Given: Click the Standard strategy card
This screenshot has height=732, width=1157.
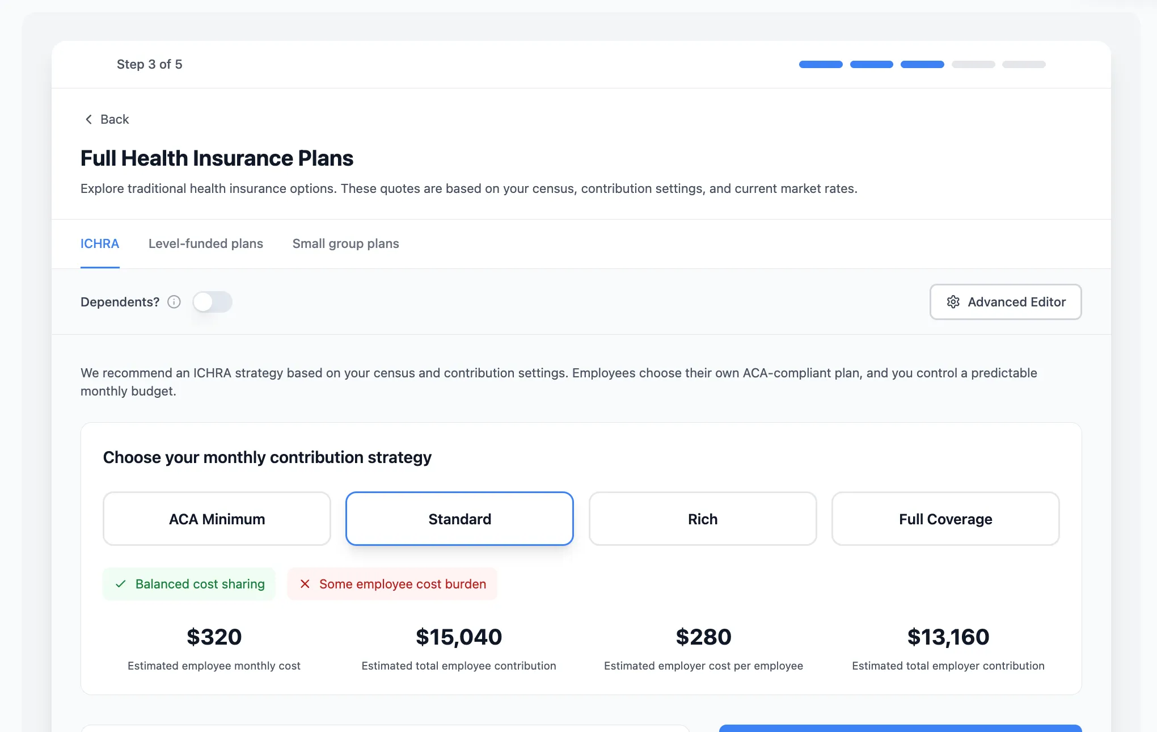Looking at the screenshot, I should point(459,518).
